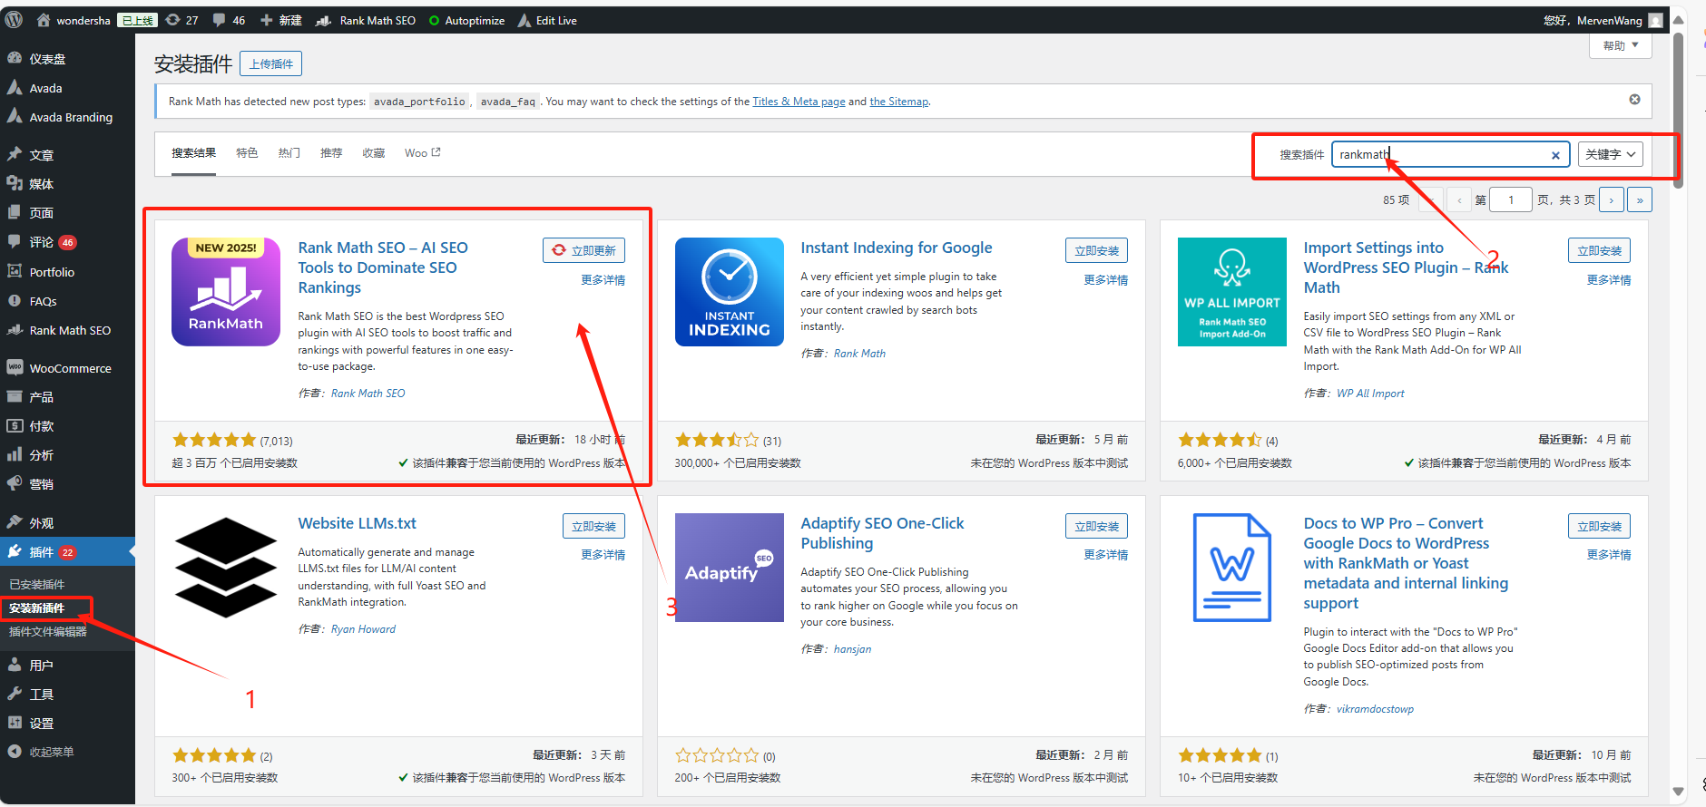
Task: Open Edit Live in admin bar
Action: [547, 20]
